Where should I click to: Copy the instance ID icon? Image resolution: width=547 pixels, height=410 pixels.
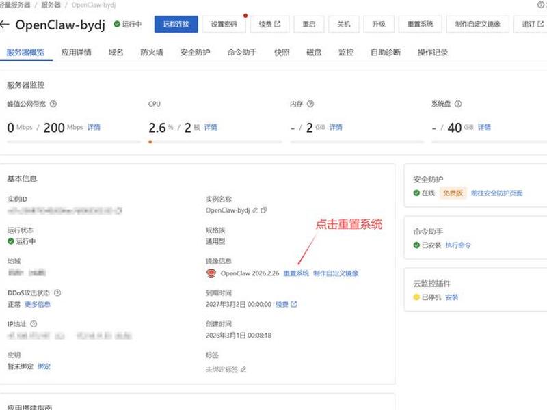click(x=119, y=210)
